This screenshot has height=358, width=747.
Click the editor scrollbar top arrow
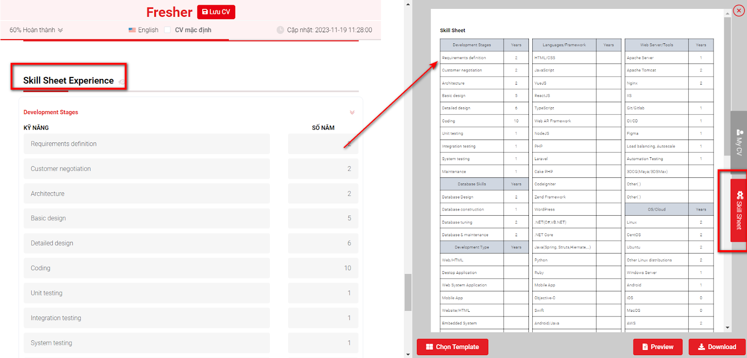pos(408,4)
